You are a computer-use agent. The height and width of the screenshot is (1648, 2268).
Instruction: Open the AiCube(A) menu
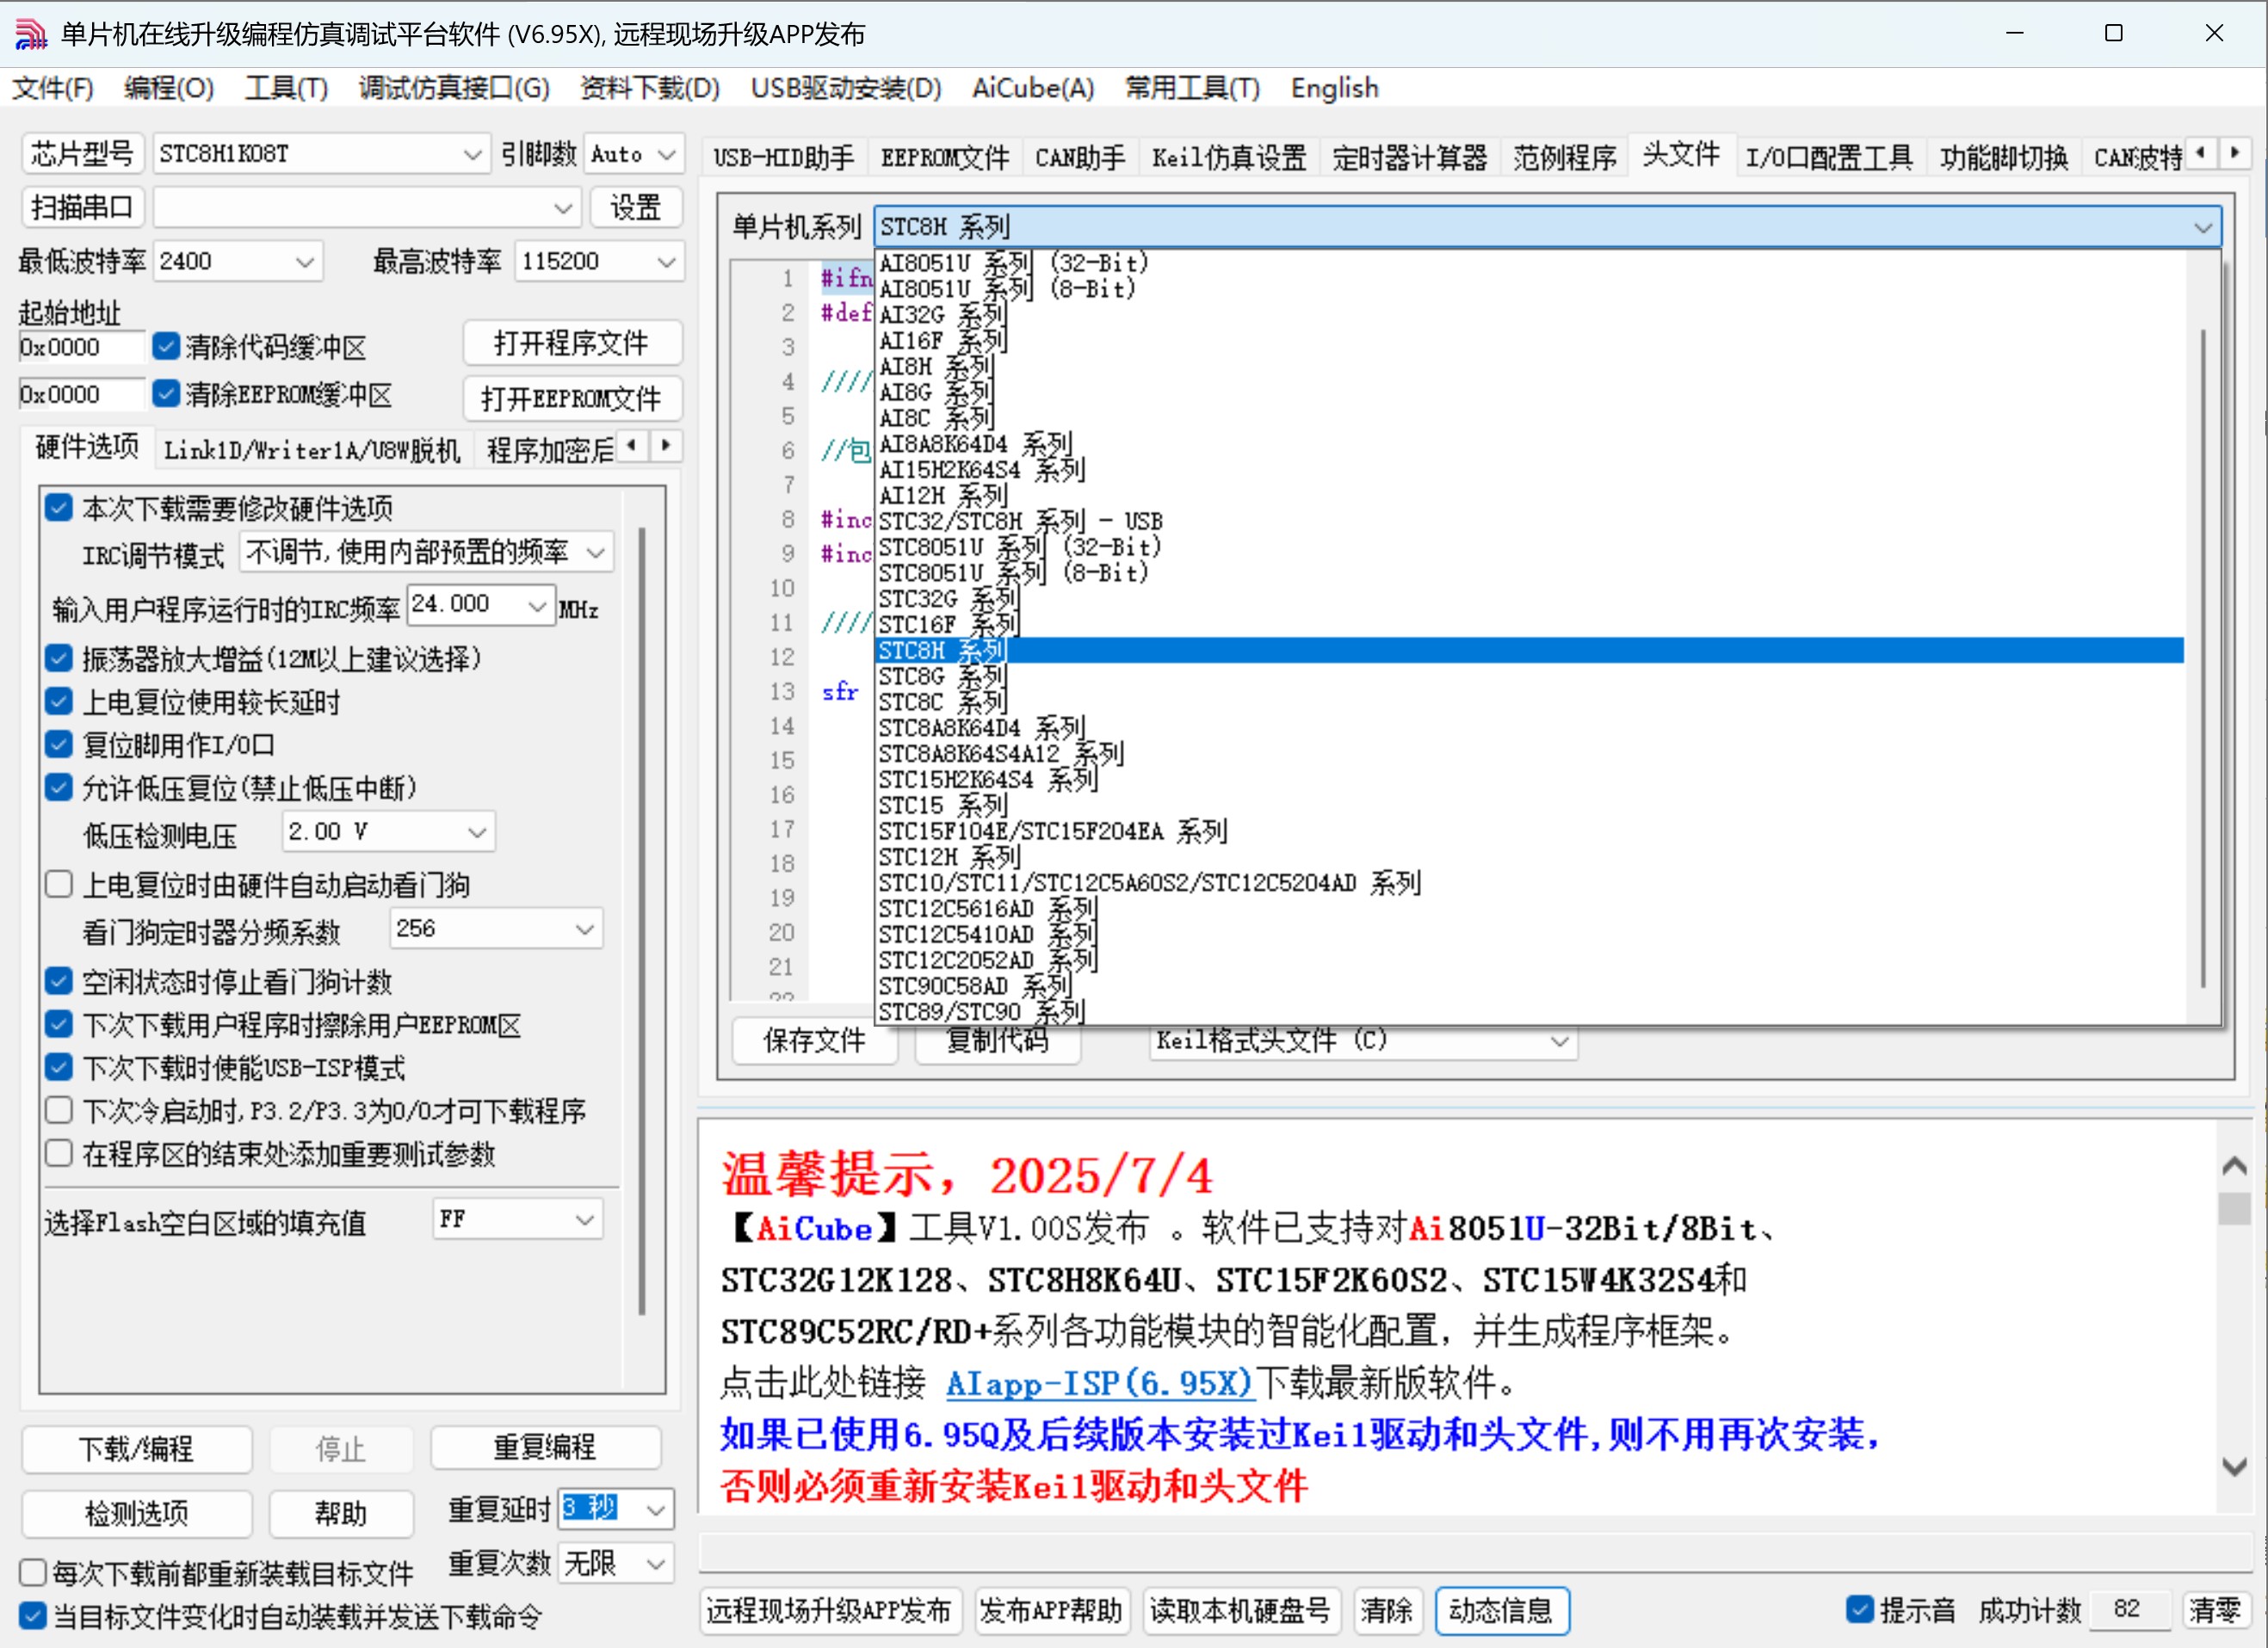pos(1033,88)
